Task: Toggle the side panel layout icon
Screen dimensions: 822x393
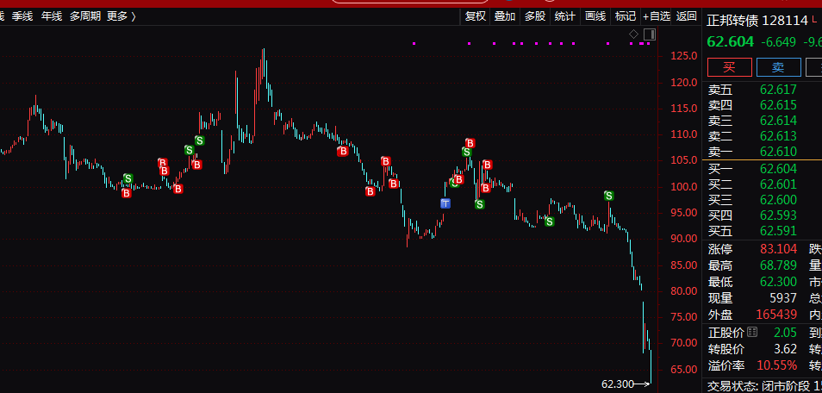Action: [x=650, y=34]
